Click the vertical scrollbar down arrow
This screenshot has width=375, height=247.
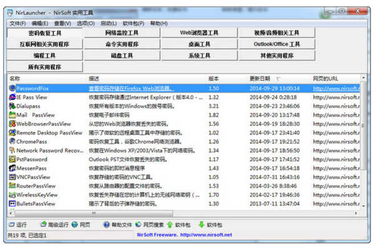pos(363,206)
